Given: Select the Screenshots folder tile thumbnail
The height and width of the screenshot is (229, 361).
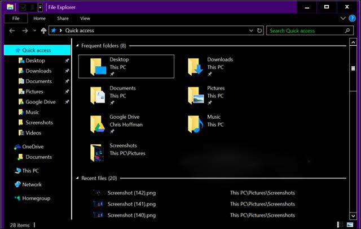Looking at the screenshot, I should (x=96, y=153).
